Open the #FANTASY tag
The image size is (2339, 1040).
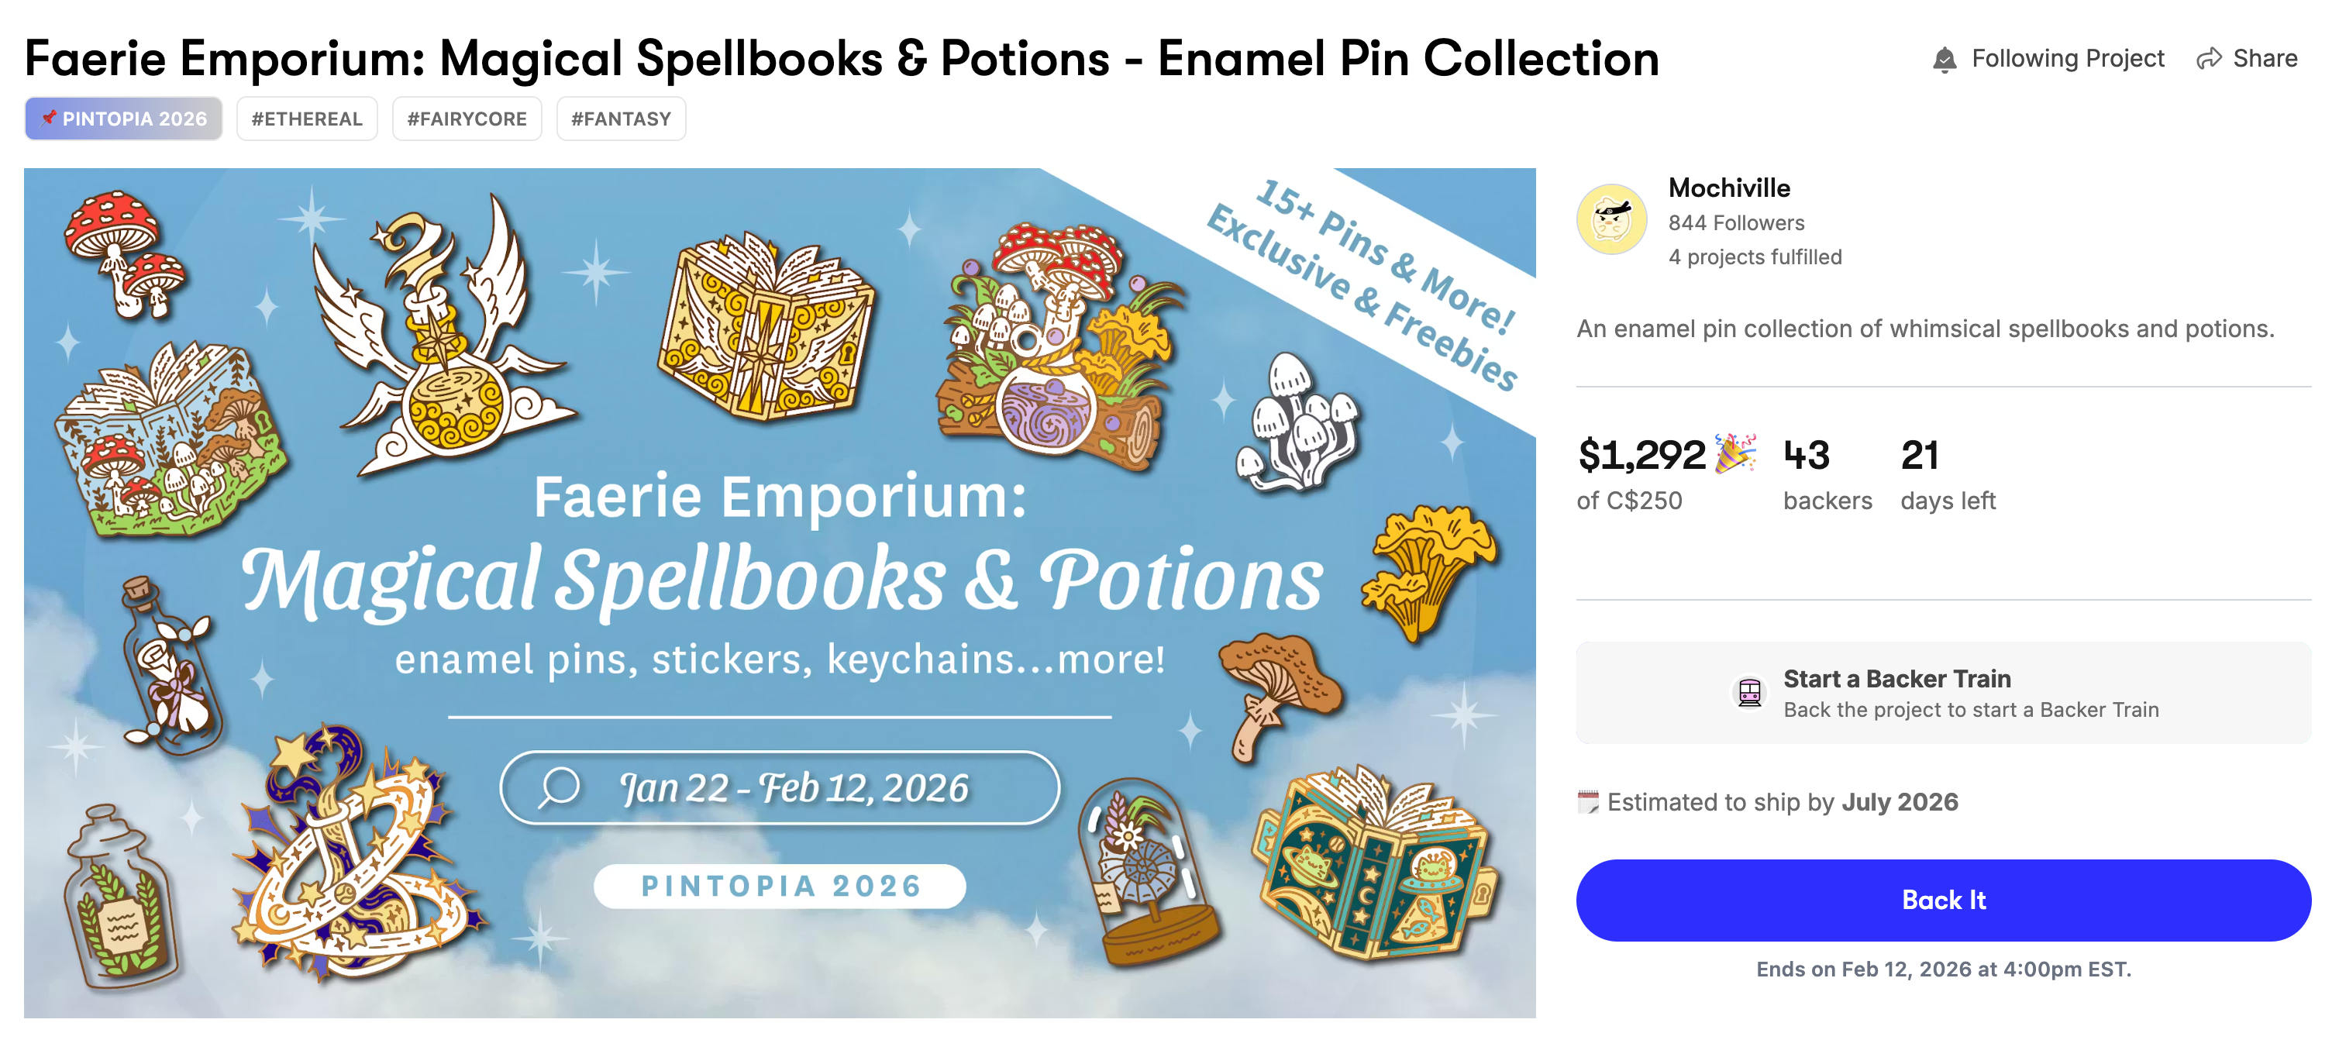click(621, 119)
